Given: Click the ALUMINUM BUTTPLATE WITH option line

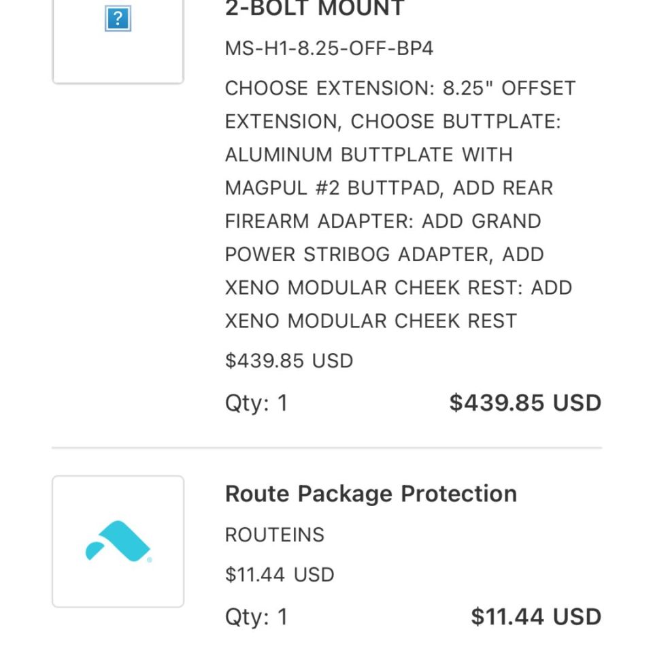Looking at the screenshot, I should pyautogui.click(x=369, y=155).
